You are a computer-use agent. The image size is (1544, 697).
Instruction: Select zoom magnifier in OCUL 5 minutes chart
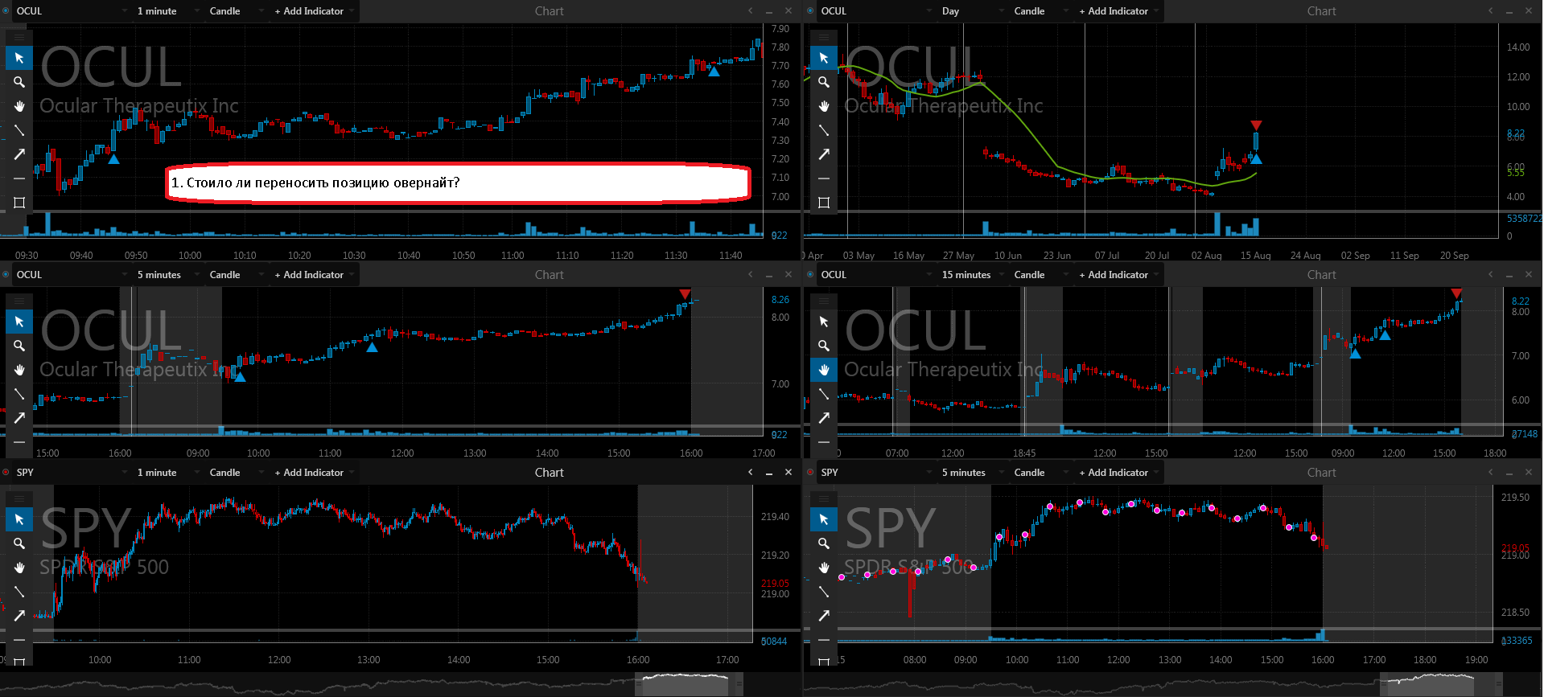pos(19,346)
